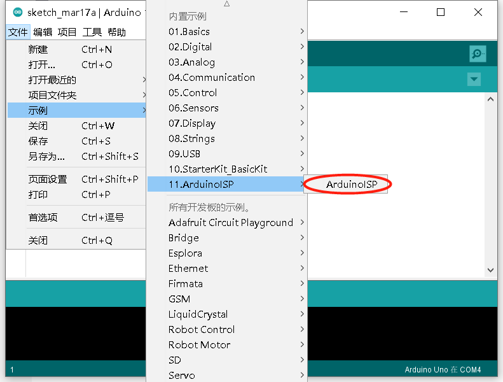
Task: Open Esplora library examples
Action: pos(227,253)
